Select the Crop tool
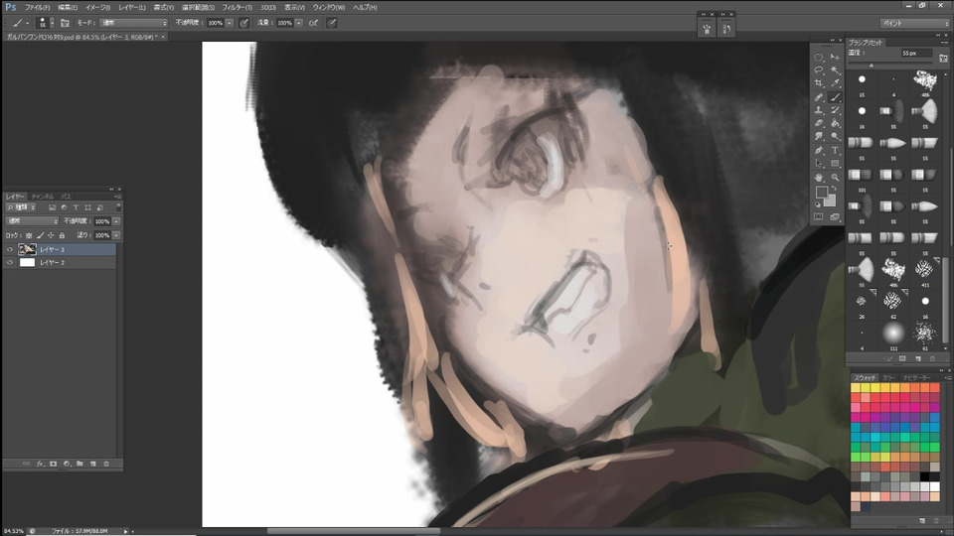Screen dimensions: 954x536 click(x=819, y=83)
